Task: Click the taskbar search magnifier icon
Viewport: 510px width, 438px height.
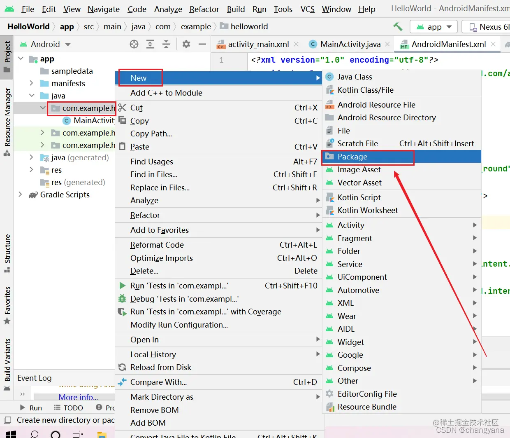Action: 35,434
